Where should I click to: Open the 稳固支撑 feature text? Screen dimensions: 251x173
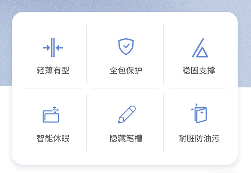point(199,70)
